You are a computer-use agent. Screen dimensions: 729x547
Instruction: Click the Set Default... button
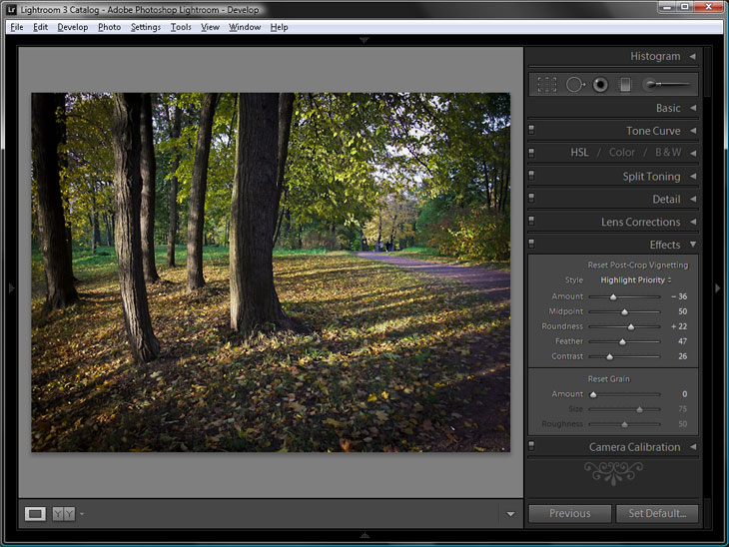point(657,513)
